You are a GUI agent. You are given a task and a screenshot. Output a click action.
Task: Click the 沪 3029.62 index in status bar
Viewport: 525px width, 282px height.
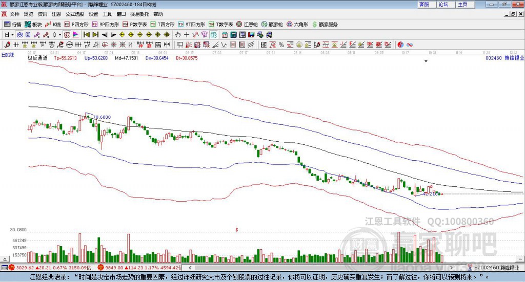click(x=50, y=268)
